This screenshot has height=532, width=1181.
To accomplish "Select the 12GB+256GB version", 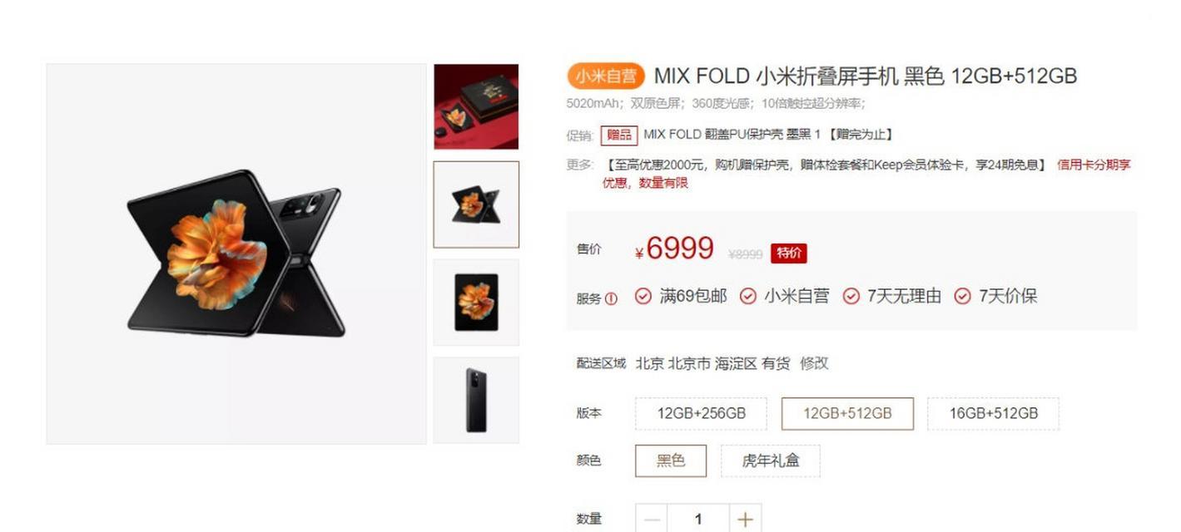I will (x=701, y=413).
